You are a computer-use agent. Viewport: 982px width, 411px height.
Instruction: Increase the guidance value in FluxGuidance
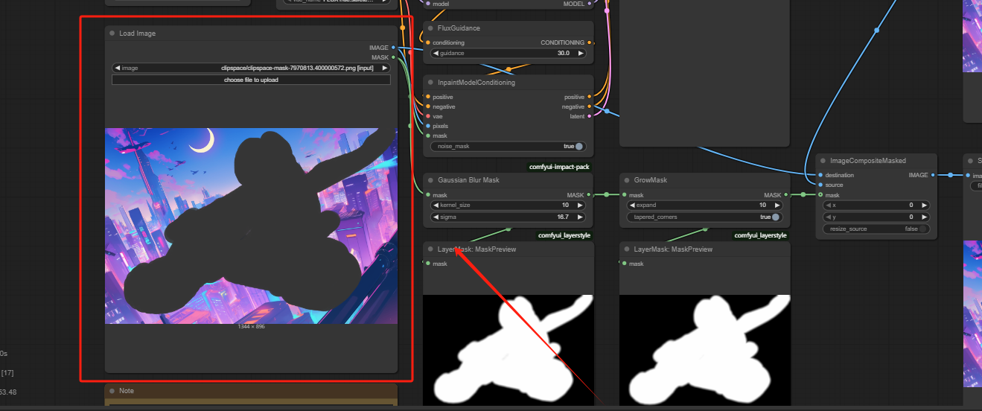coord(581,54)
